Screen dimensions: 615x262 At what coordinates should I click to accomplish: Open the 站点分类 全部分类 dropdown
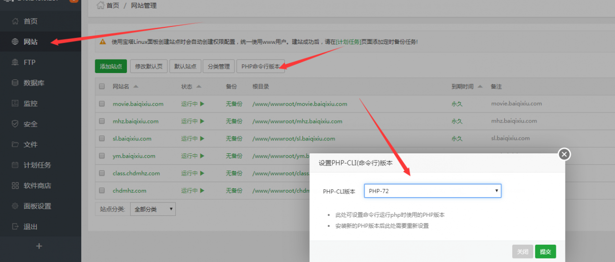(x=153, y=209)
